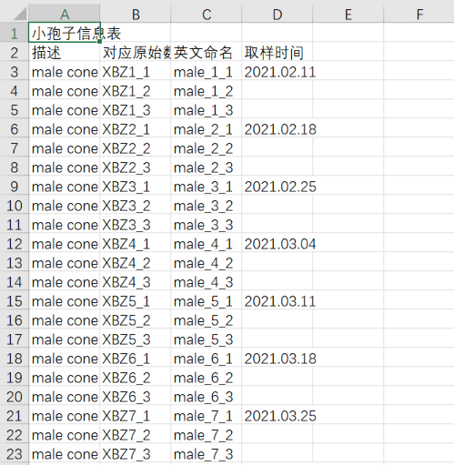Select row 23 header
The image size is (454, 465).
click(15, 454)
